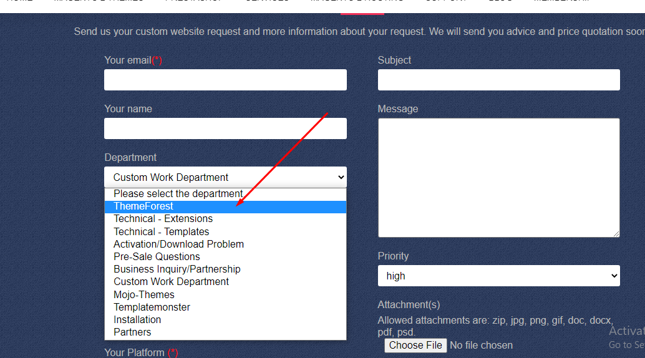Open the Priority dropdown set to high
Viewport: 645px width, 358px height.
tap(498, 276)
